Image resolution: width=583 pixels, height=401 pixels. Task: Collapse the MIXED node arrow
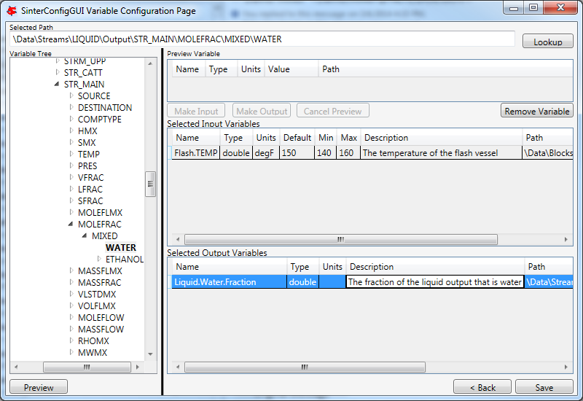(x=85, y=235)
